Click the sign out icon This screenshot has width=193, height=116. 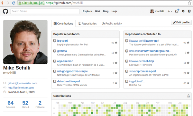(189, 11)
